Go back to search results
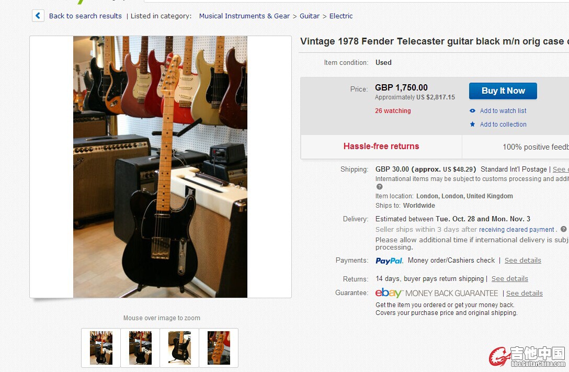The height and width of the screenshot is (372, 569). pos(85,16)
